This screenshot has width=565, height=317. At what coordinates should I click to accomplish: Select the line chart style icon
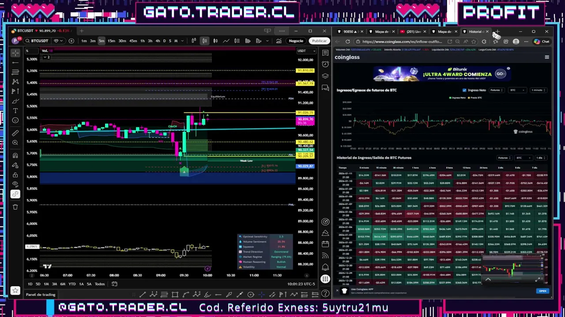[x=226, y=41]
